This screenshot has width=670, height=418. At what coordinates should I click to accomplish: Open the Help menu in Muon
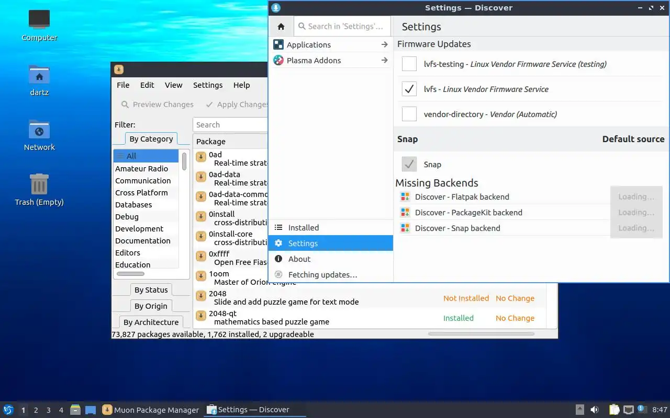pyautogui.click(x=241, y=85)
